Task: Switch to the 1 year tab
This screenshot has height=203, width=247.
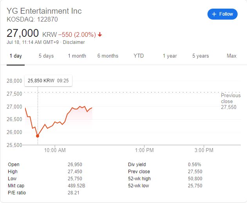Action: [x=170, y=56]
